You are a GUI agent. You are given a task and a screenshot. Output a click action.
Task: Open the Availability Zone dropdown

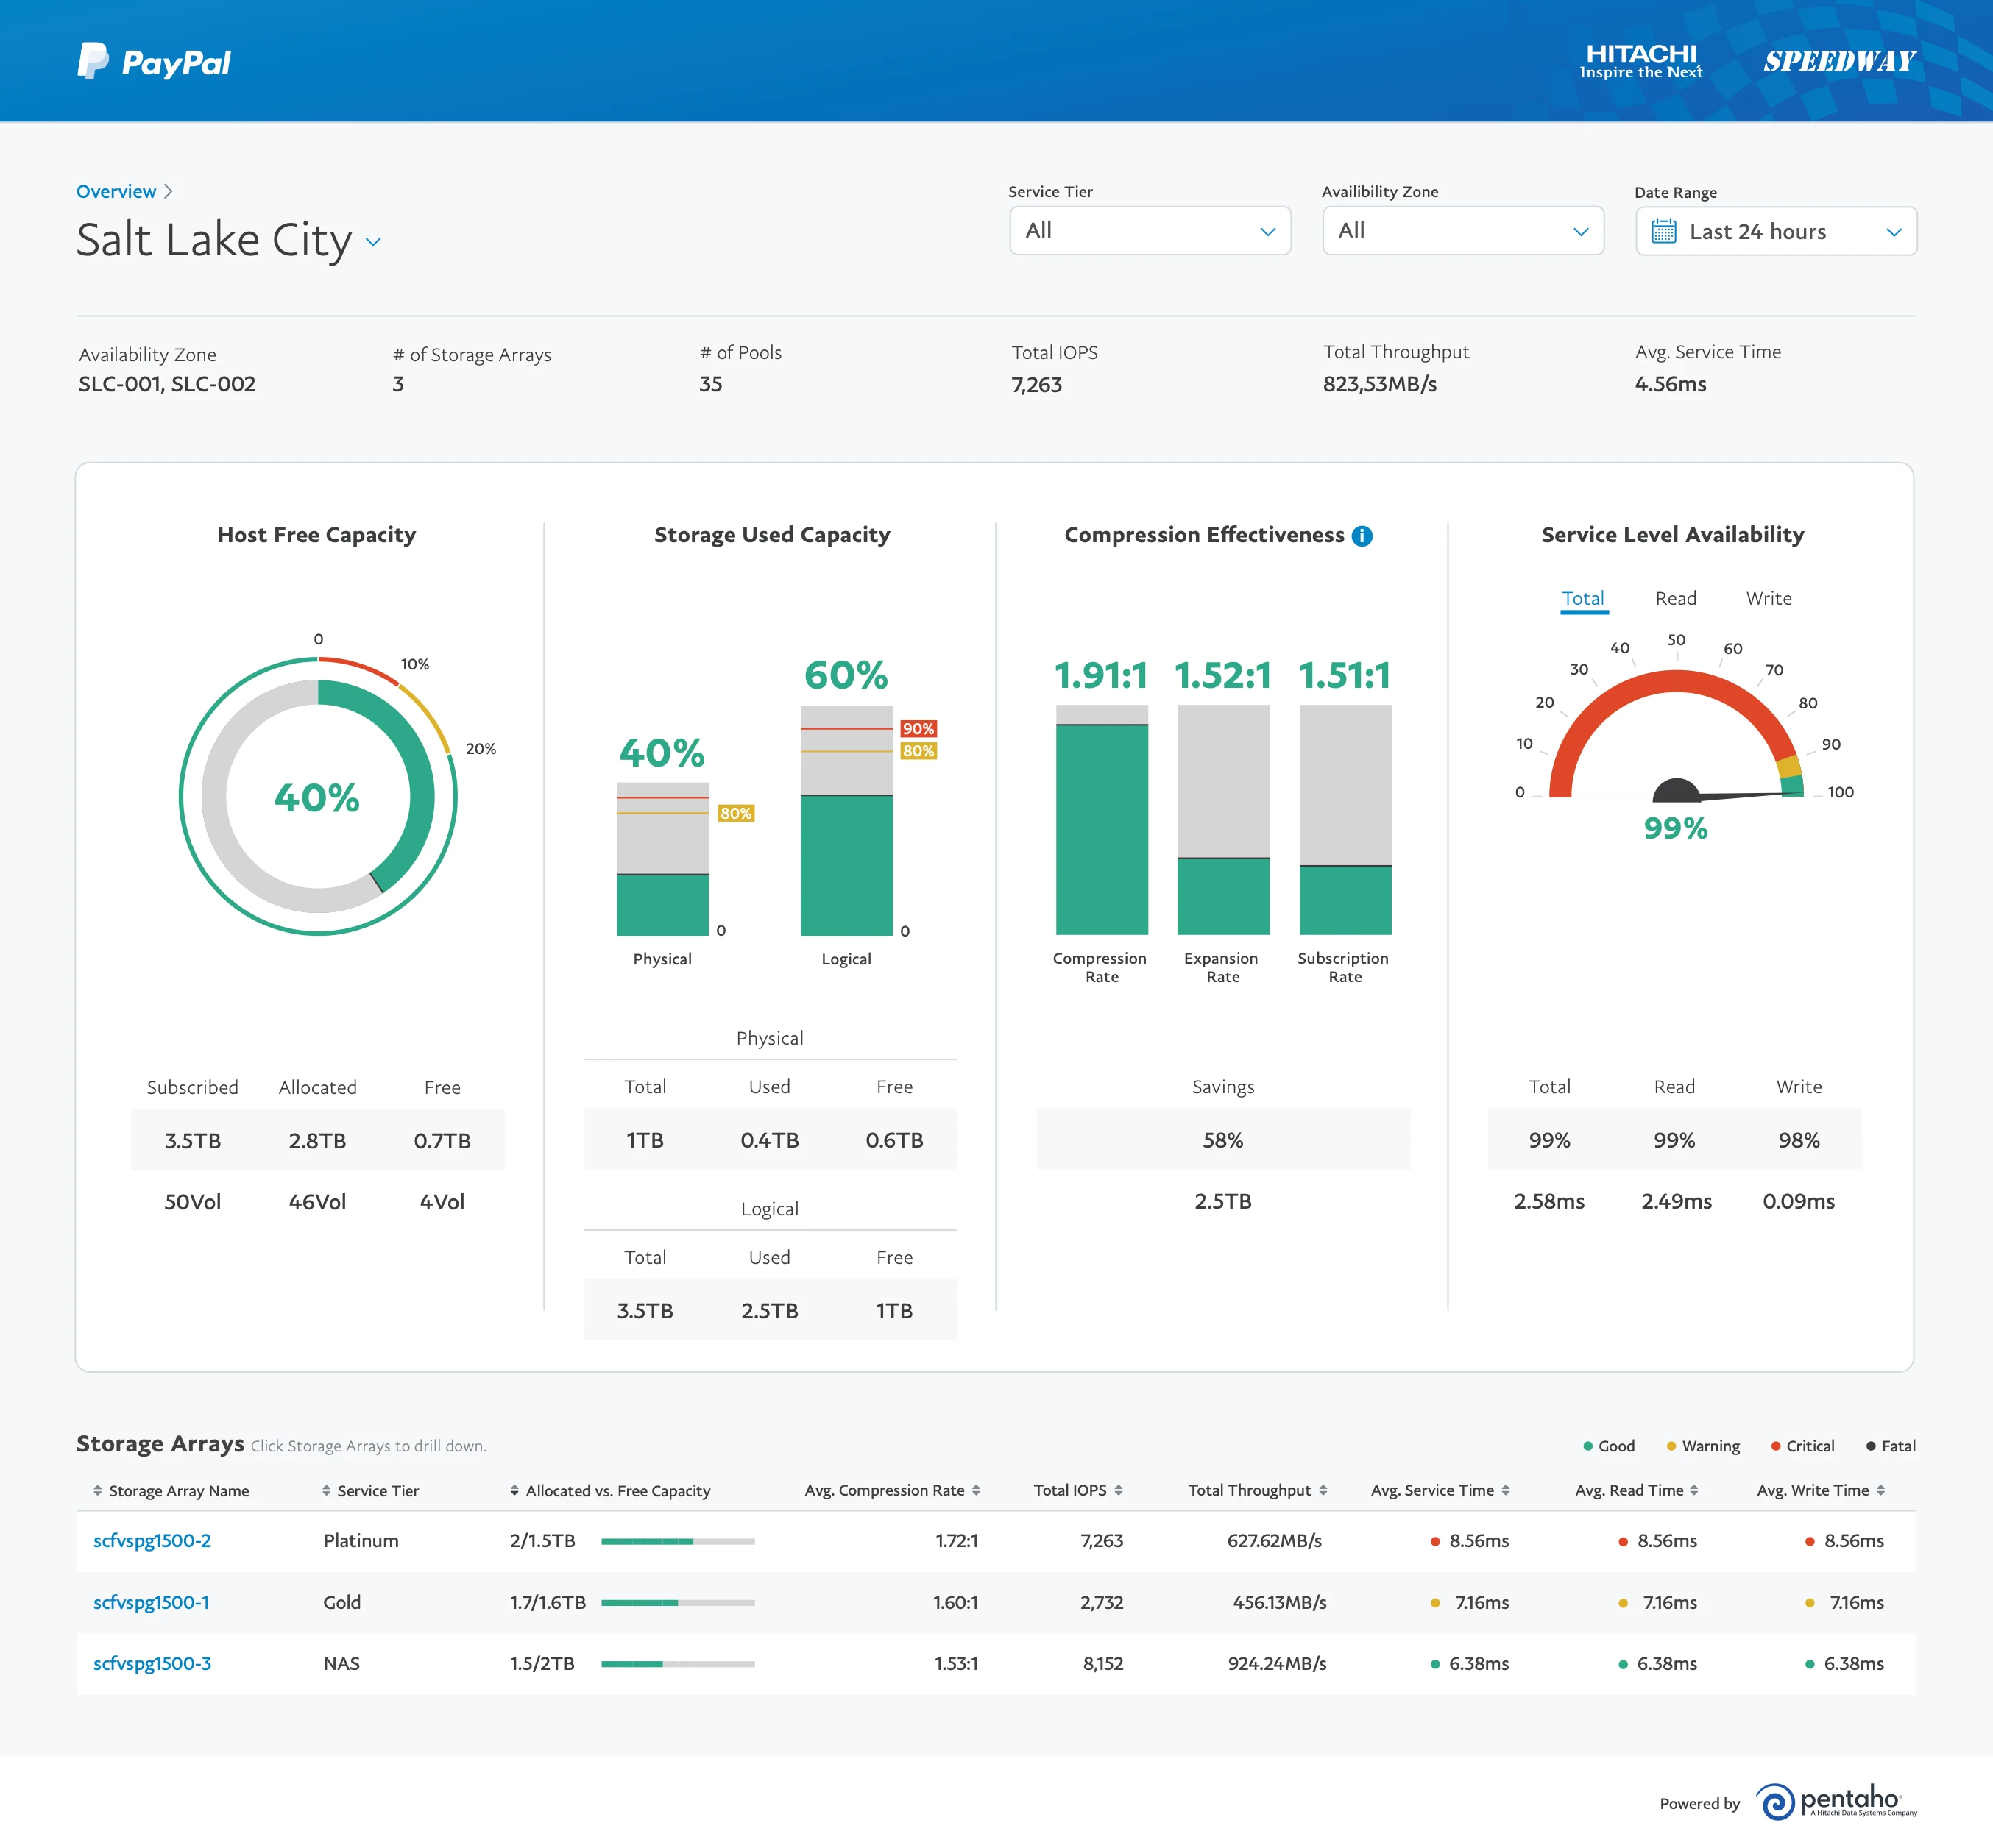pos(1462,231)
